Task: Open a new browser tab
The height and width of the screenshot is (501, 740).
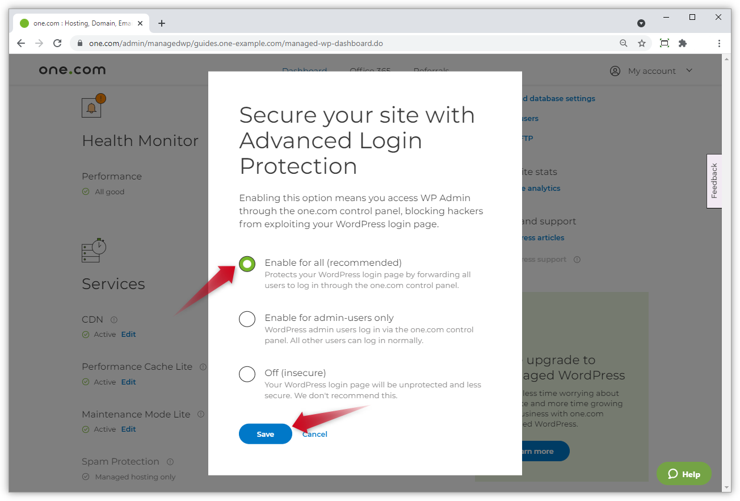Action: pos(162,23)
